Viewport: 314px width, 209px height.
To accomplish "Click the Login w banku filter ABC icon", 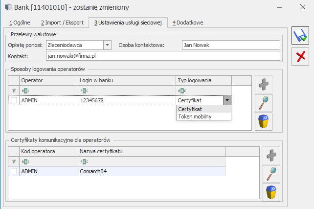I will click(84, 91).
